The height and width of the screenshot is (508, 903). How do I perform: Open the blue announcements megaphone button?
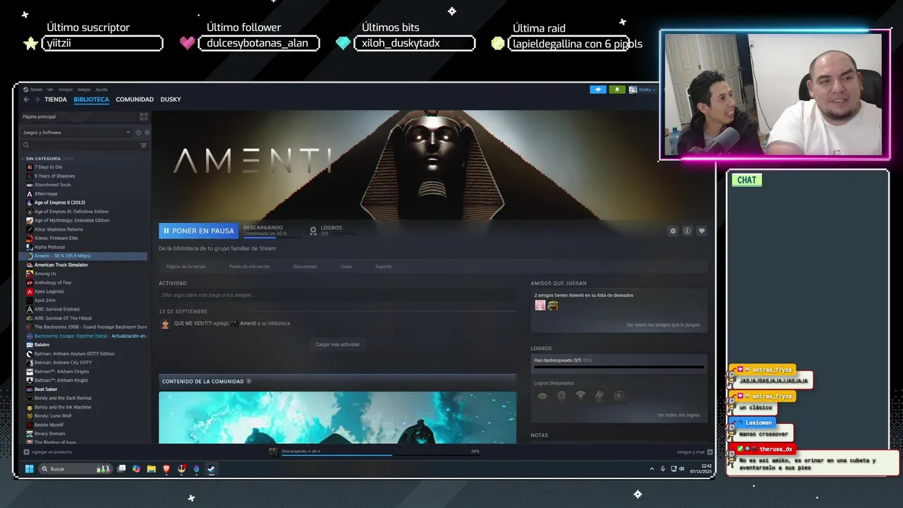point(598,90)
